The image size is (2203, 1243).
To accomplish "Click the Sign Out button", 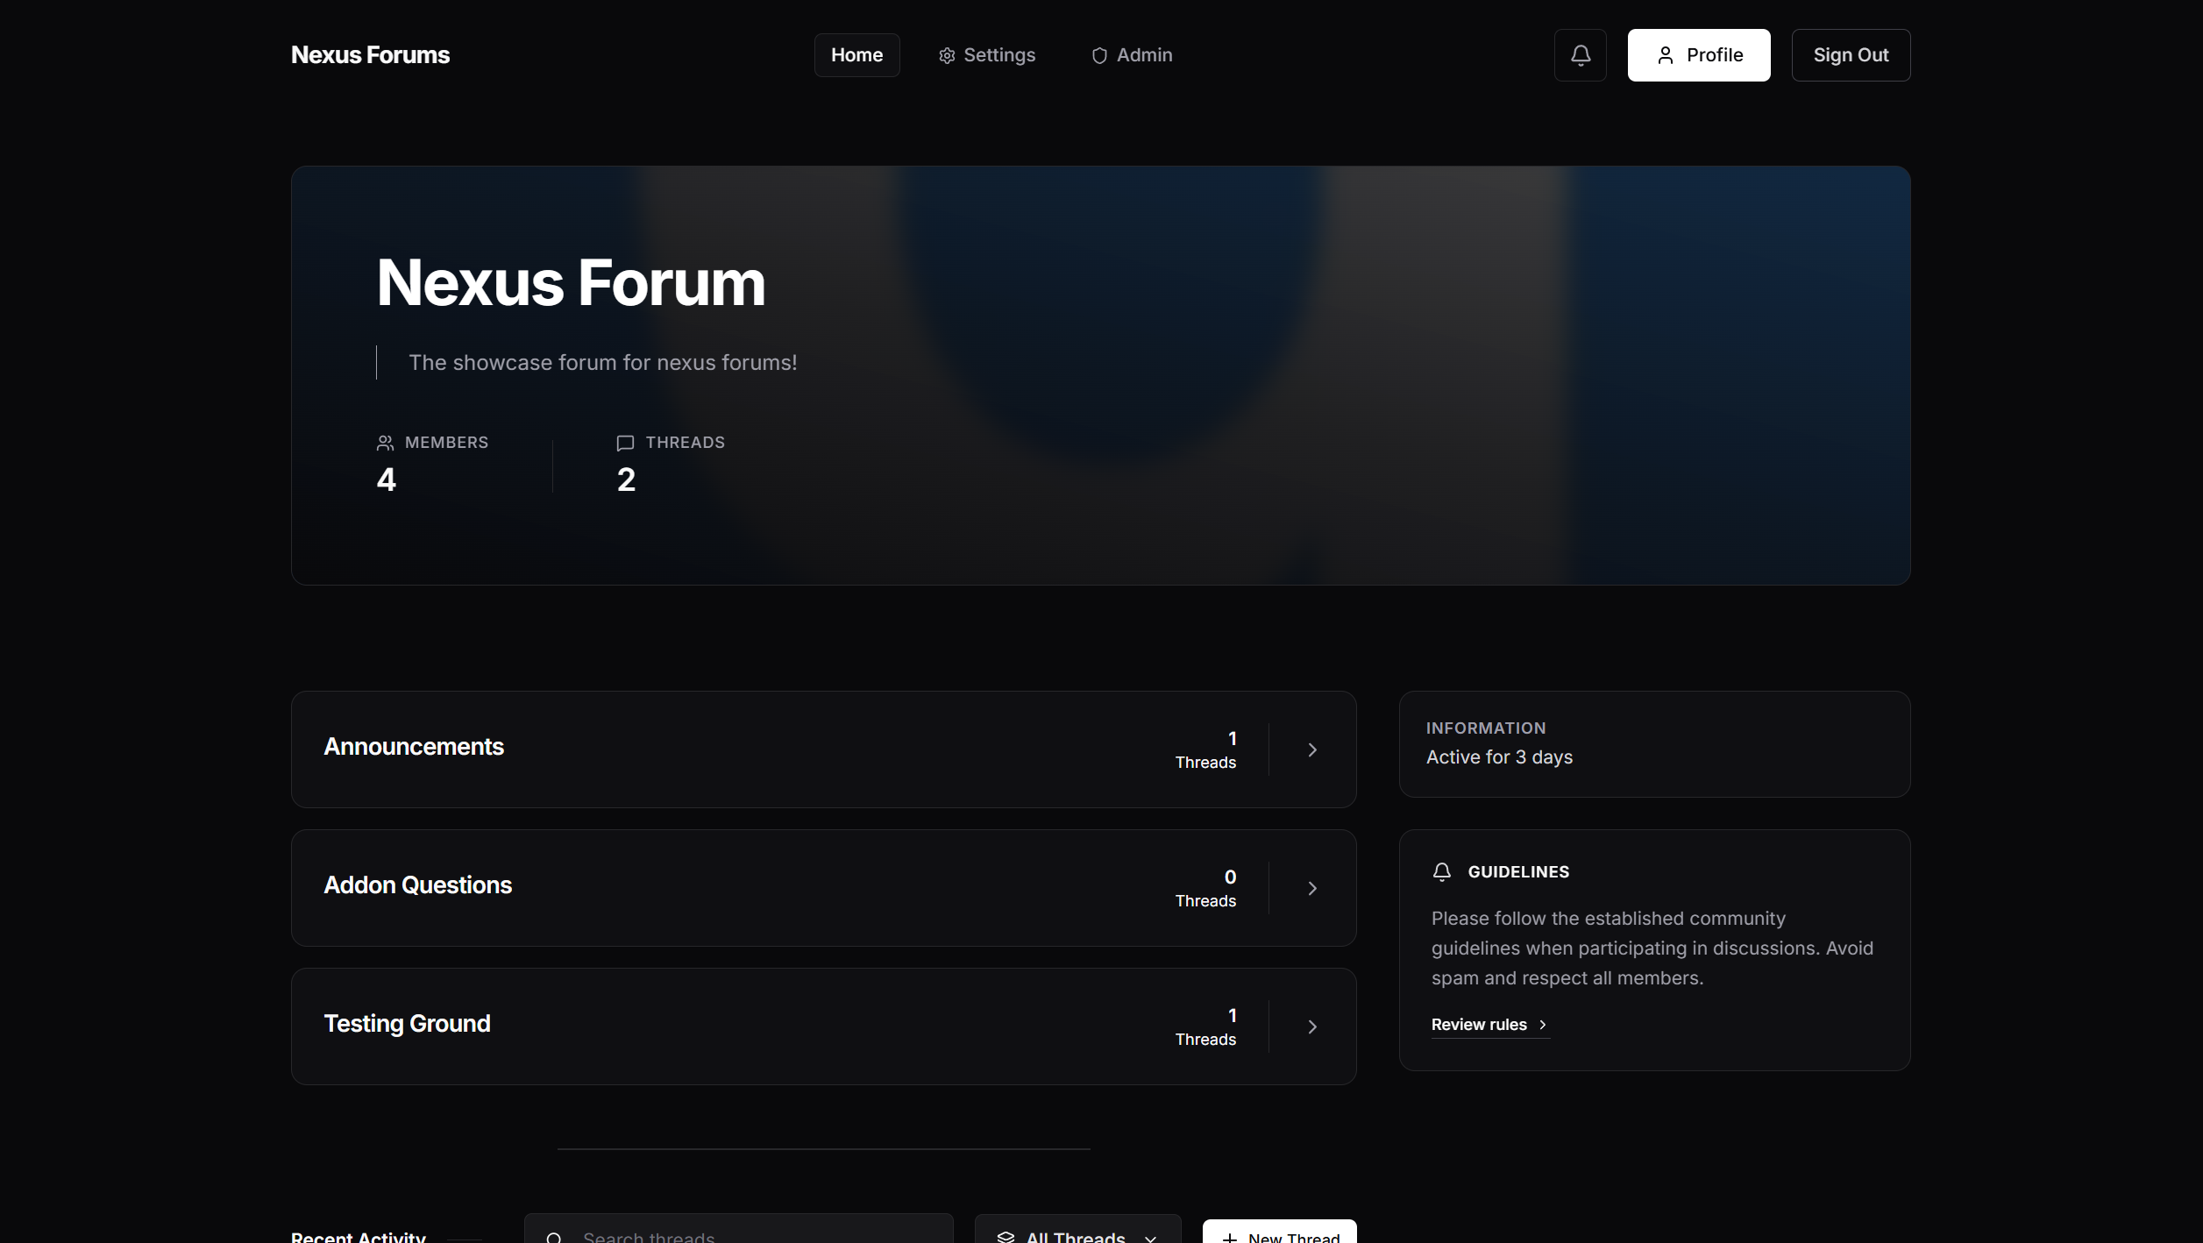I will (1850, 55).
